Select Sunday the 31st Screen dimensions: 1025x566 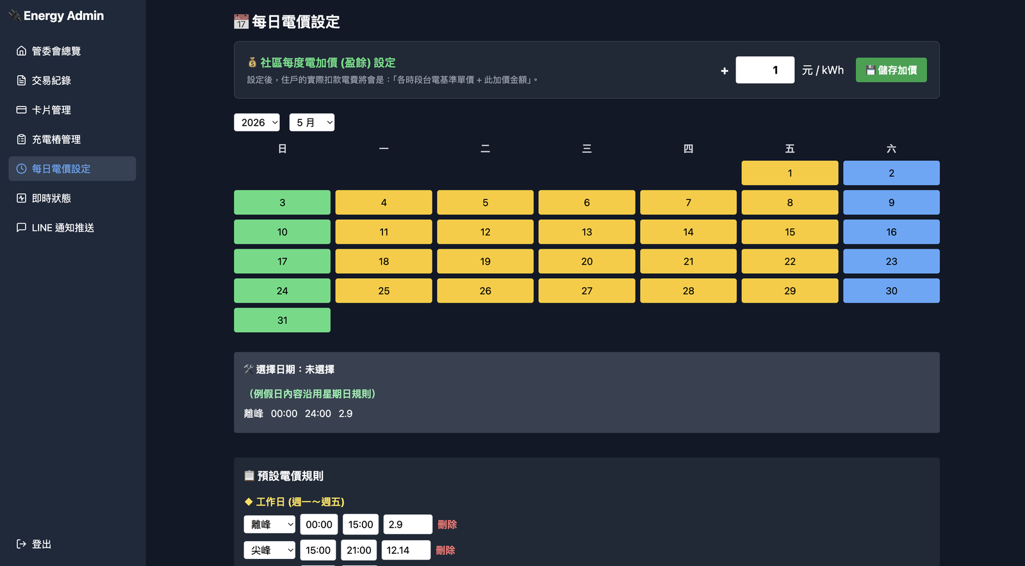tap(282, 320)
